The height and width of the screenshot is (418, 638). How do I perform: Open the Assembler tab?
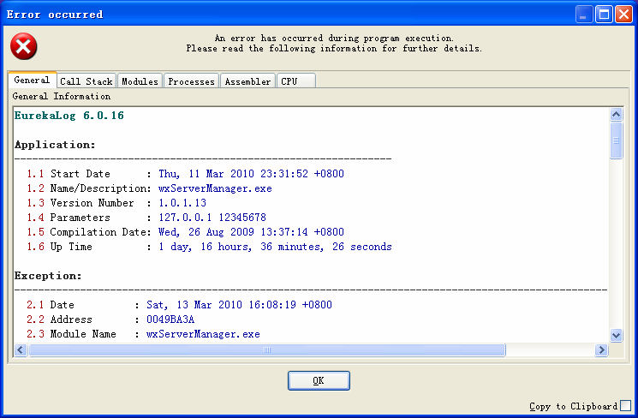247,81
